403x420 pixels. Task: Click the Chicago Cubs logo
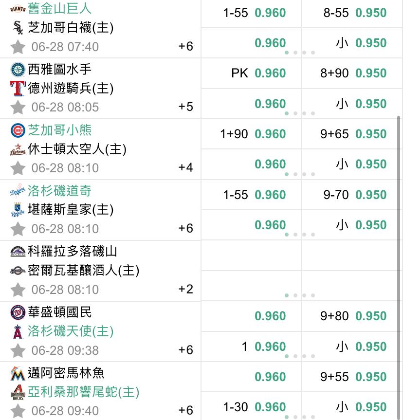click(18, 130)
